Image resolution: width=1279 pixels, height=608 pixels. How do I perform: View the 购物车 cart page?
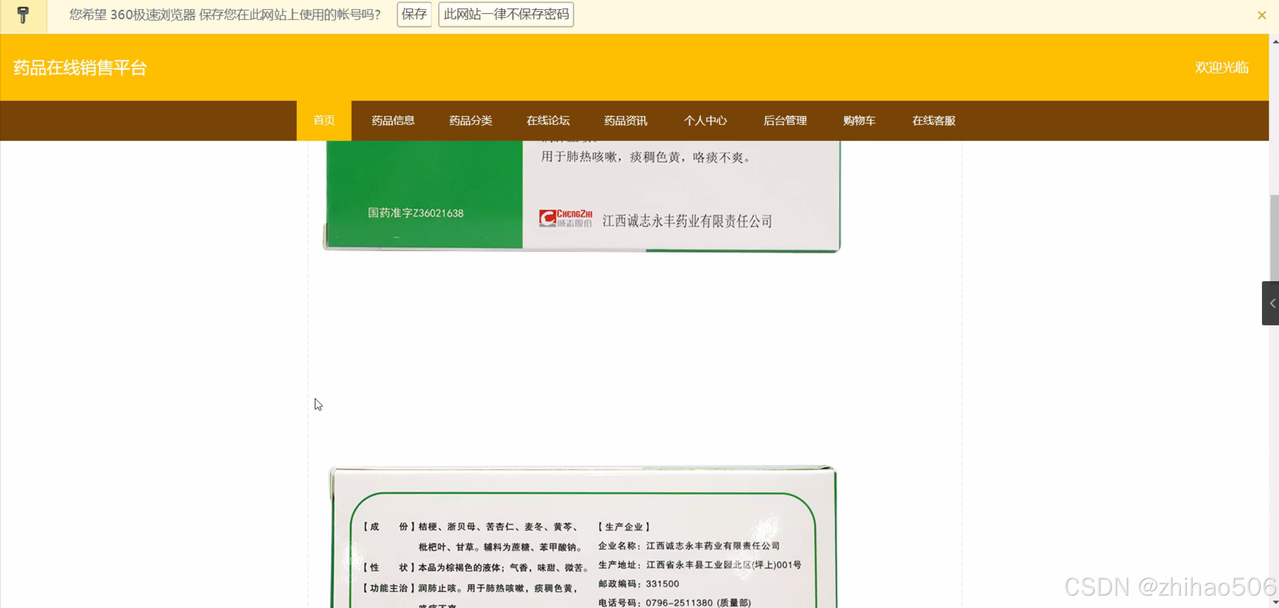[859, 121]
